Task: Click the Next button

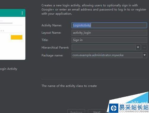Action: tap(97, 112)
